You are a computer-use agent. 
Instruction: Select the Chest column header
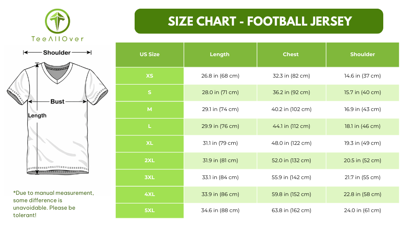pyautogui.click(x=291, y=54)
